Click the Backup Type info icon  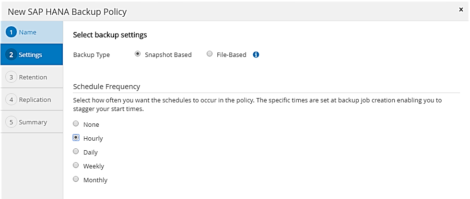(256, 55)
